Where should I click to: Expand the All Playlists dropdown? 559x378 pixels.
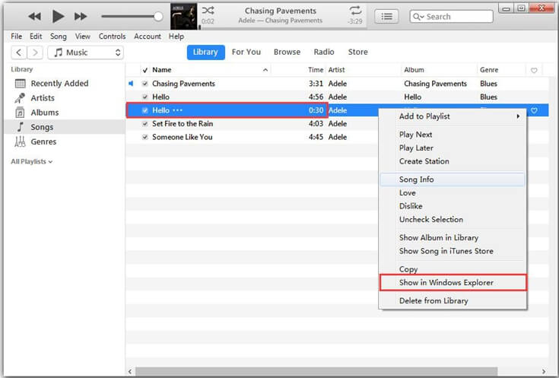tap(31, 161)
